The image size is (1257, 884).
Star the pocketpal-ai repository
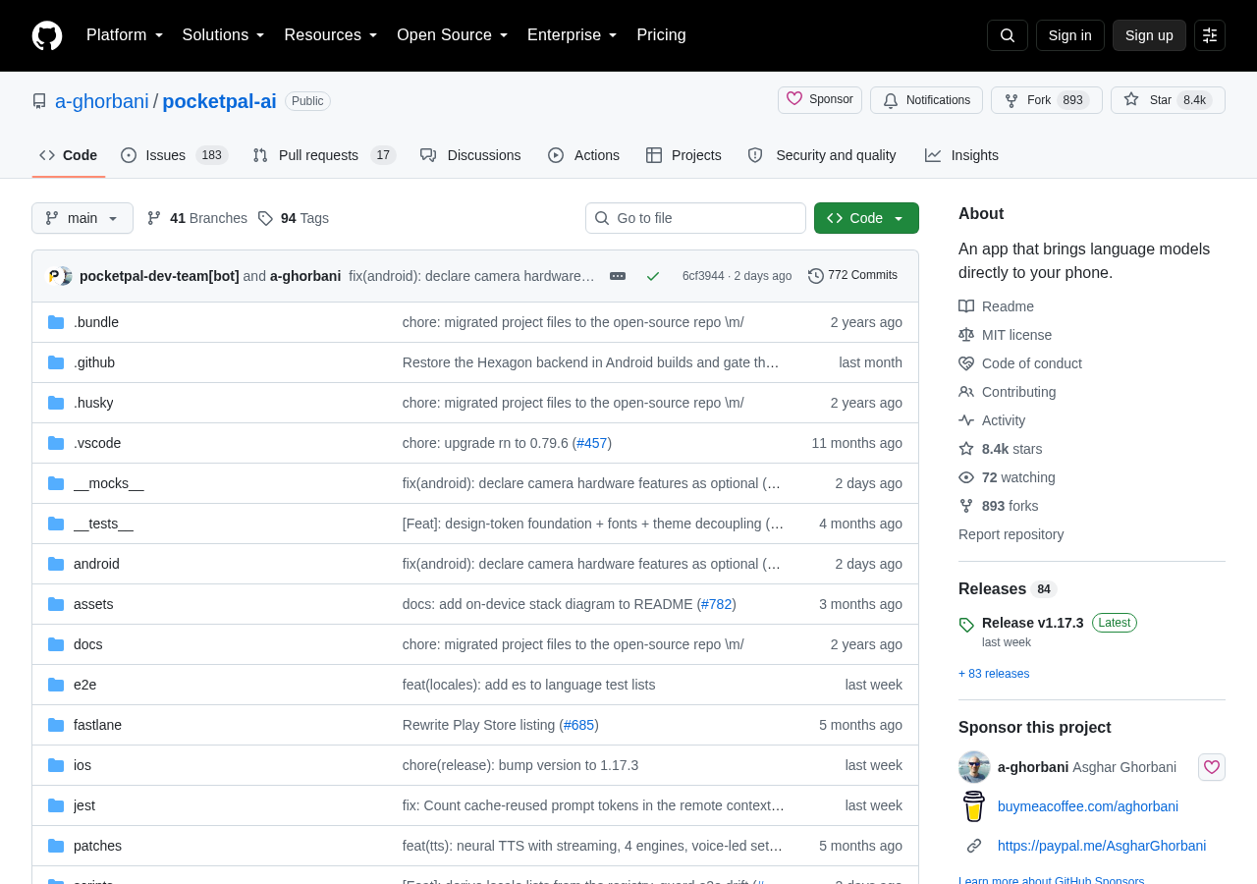pos(1168,100)
